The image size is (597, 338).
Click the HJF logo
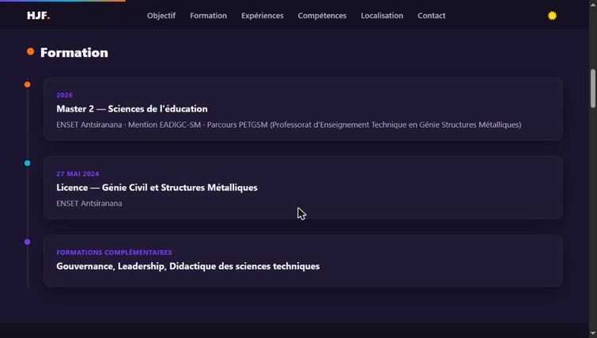click(39, 16)
